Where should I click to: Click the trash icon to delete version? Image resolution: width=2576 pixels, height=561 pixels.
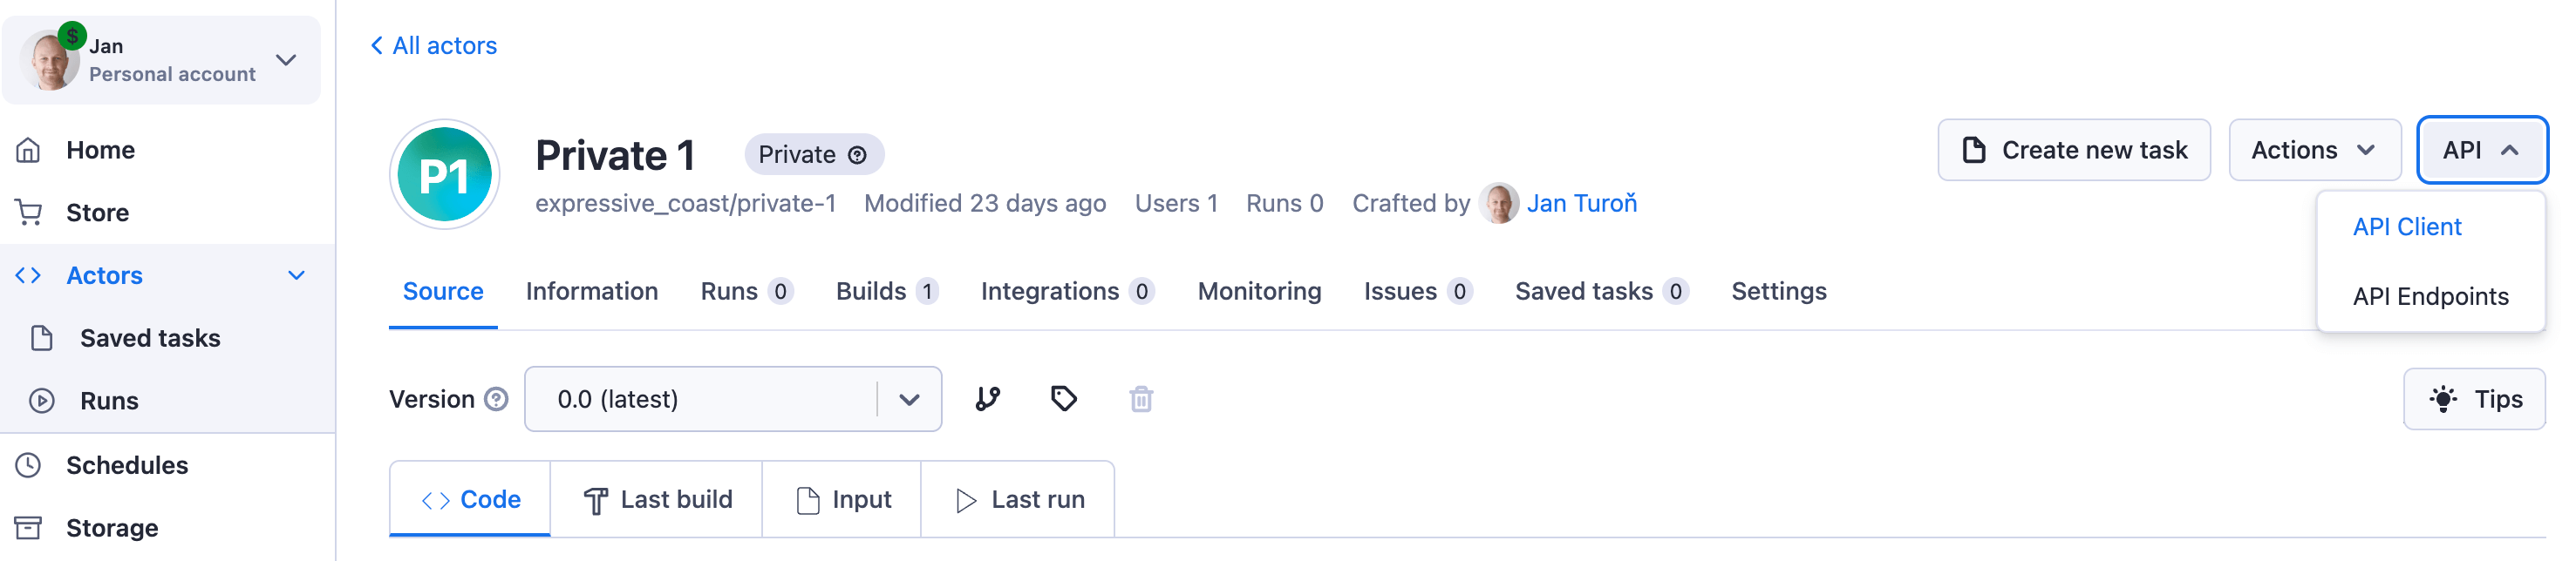coord(1141,399)
